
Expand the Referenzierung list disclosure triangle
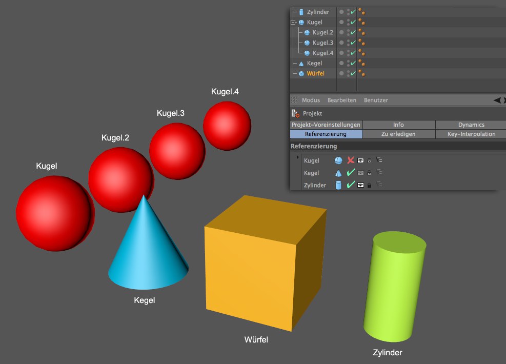(x=297, y=156)
